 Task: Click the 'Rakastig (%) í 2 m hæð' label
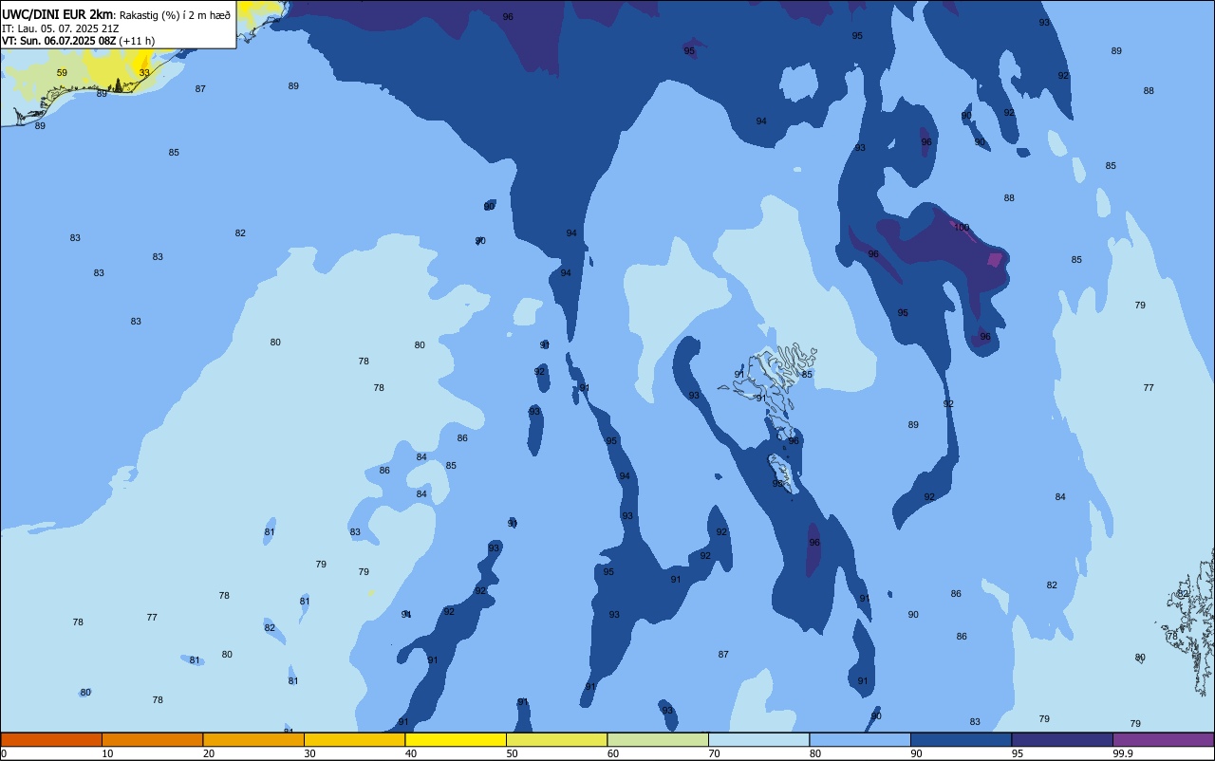click(175, 15)
